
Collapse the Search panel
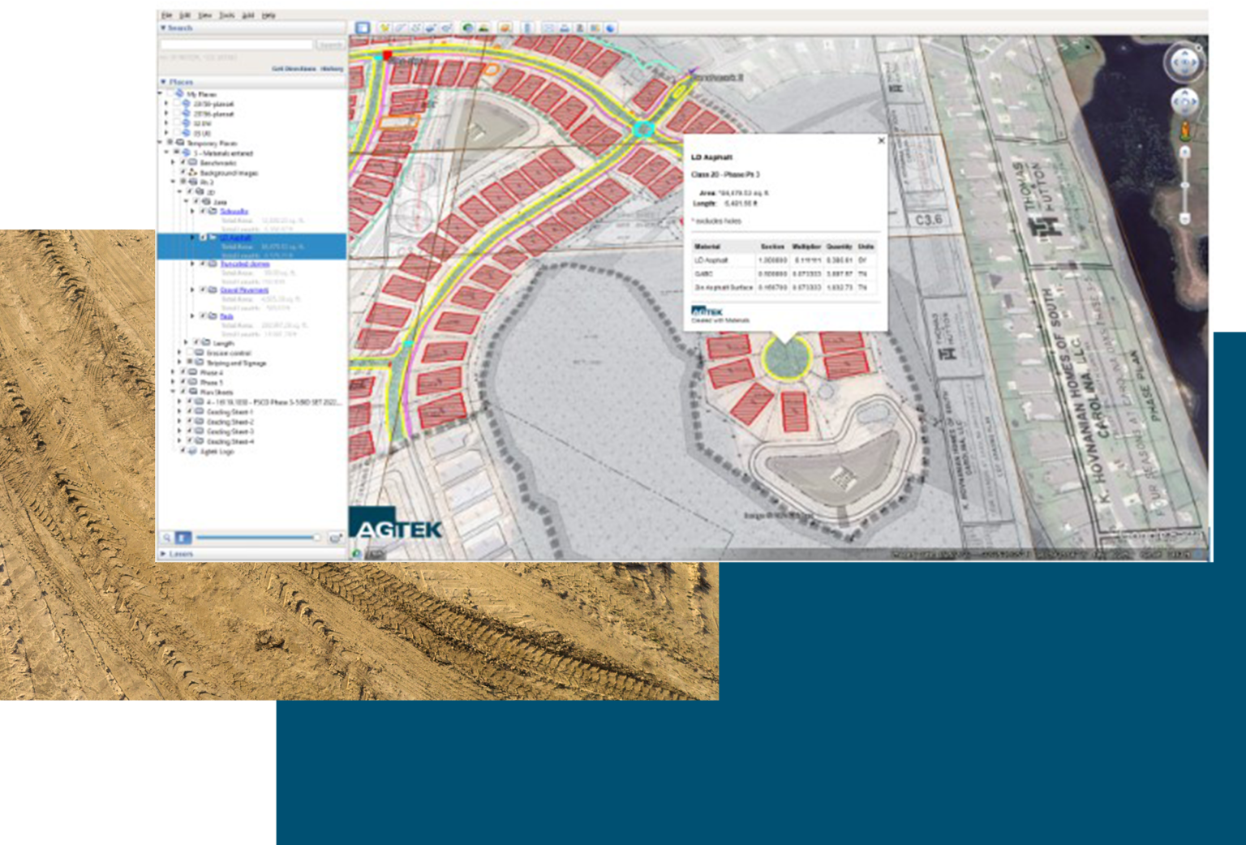coord(163,28)
